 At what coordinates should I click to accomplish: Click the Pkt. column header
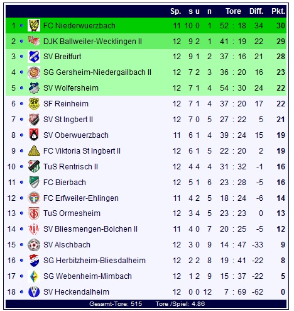(x=278, y=11)
